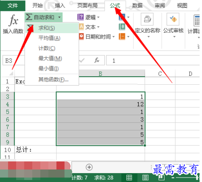
Task: Expand the 逻辑 dropdown arrow
Action: tap(98, 17)
